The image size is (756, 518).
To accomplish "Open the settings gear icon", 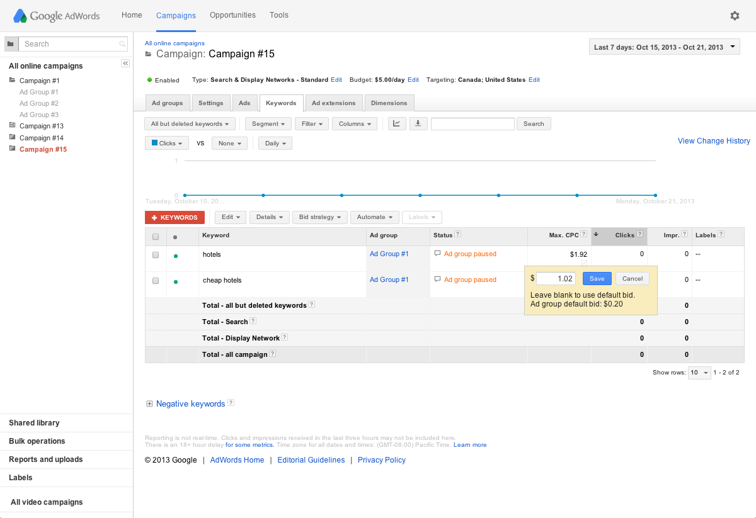I will click(735, 15).
